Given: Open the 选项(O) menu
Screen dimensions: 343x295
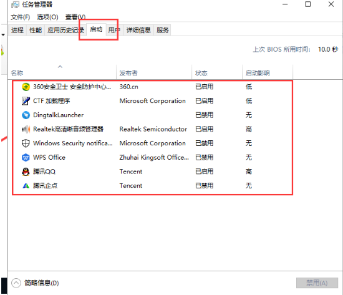Looking at the screenshot, I should coord(47,17).
